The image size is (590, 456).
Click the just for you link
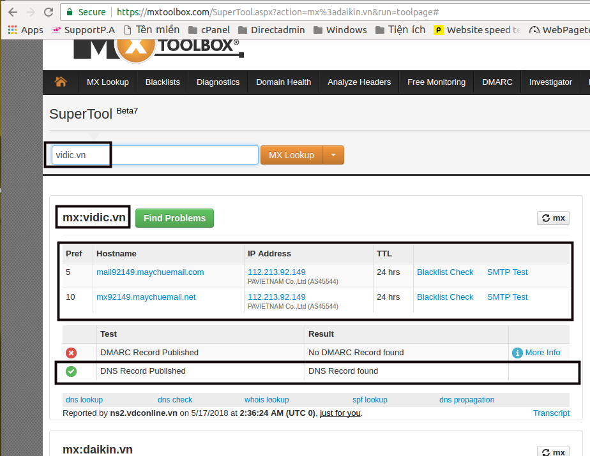point(340,413)
